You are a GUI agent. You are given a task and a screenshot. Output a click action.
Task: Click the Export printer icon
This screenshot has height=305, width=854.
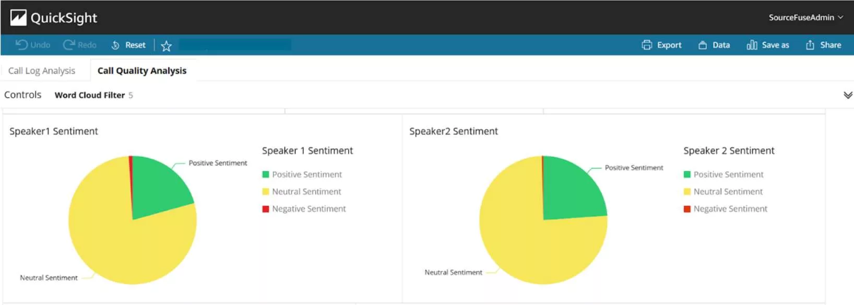(x=647, y=45)
